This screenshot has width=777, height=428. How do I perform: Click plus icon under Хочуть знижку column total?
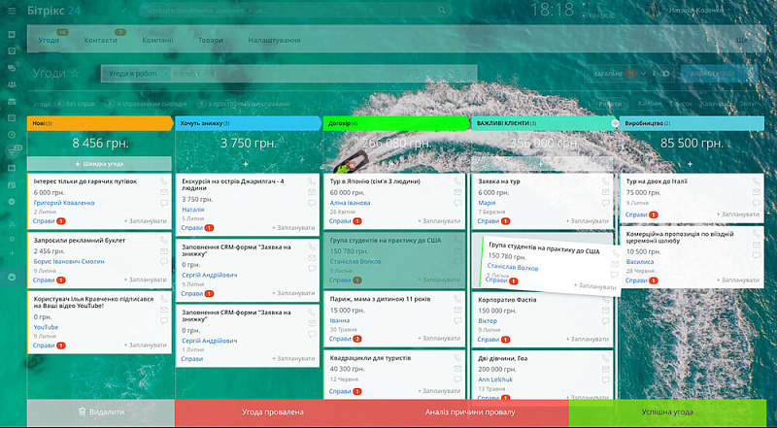[x=246, y=164]
